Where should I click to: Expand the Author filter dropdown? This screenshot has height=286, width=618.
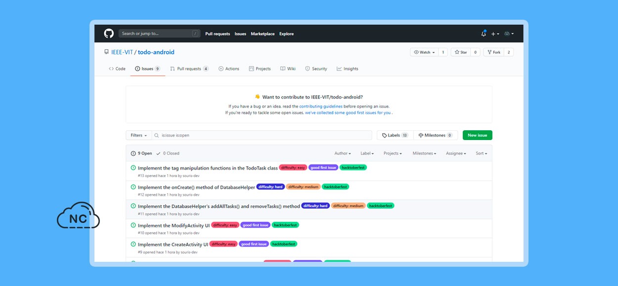[x=343, y=153]
